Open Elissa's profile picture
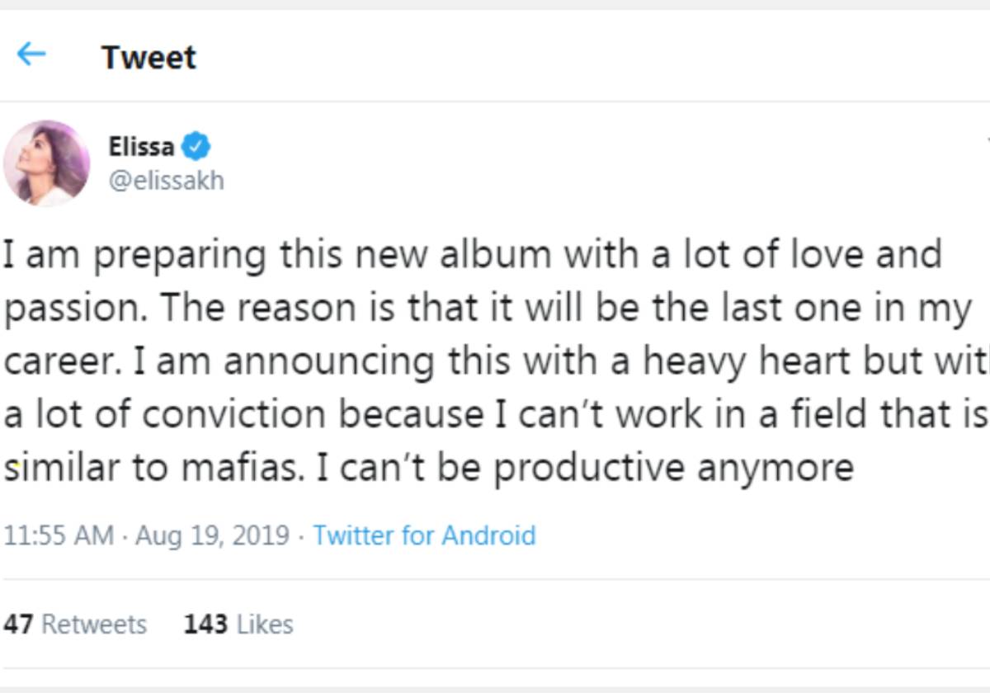Viewport: 990px width, 693px height. (47, 163)
